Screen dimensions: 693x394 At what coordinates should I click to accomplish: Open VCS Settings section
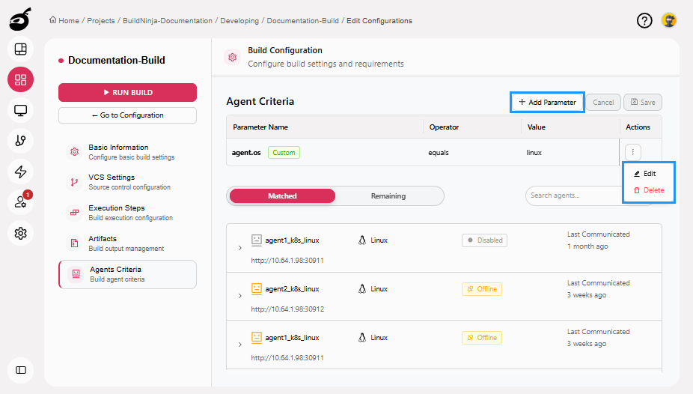tap(127, 182)
